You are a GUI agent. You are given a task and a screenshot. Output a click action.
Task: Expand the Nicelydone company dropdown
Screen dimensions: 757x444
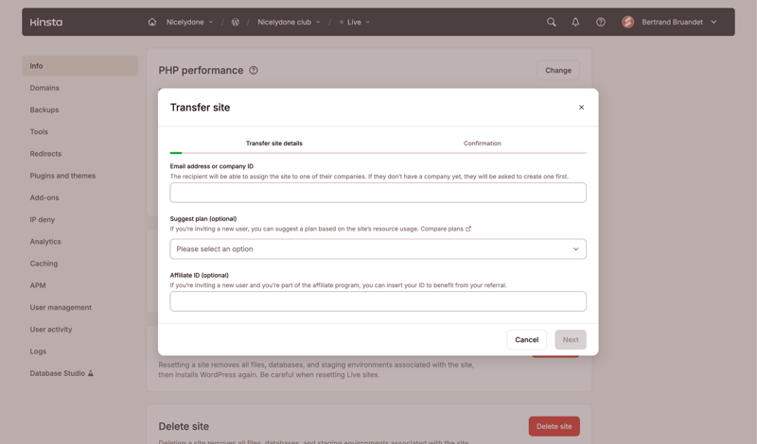[x=189, y=22]
